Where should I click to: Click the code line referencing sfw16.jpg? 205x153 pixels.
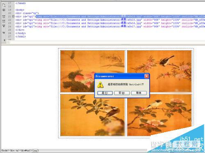(x=110, y=23)
